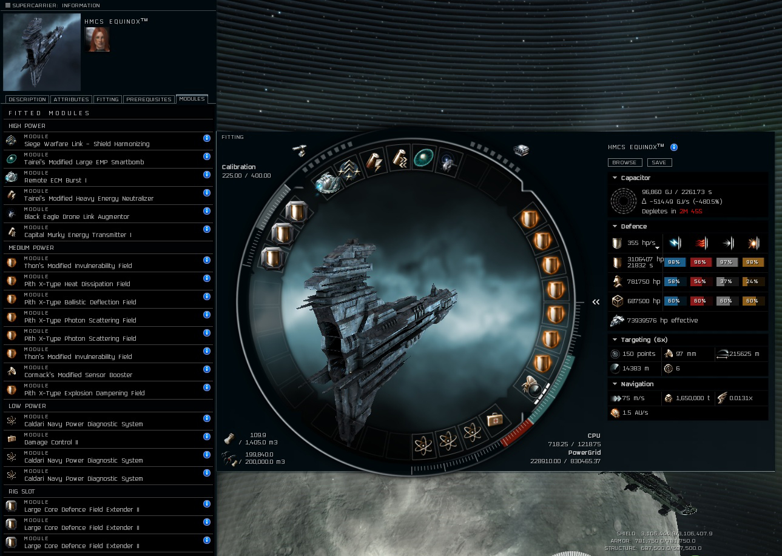Show info for Remote ECM Burst I row

coord(207,175)
